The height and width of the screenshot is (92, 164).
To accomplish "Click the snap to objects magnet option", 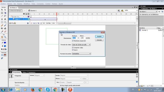I will 5,55.
